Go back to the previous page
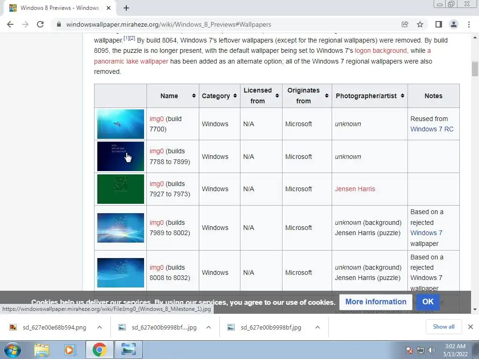The image size is (479, 359). 10,24
